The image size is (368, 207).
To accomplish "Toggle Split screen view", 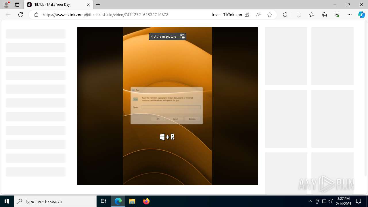I will tap(299, 15).
